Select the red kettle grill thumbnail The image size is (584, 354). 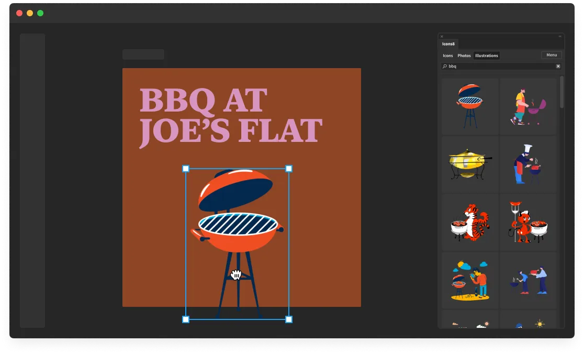[469, 105]
